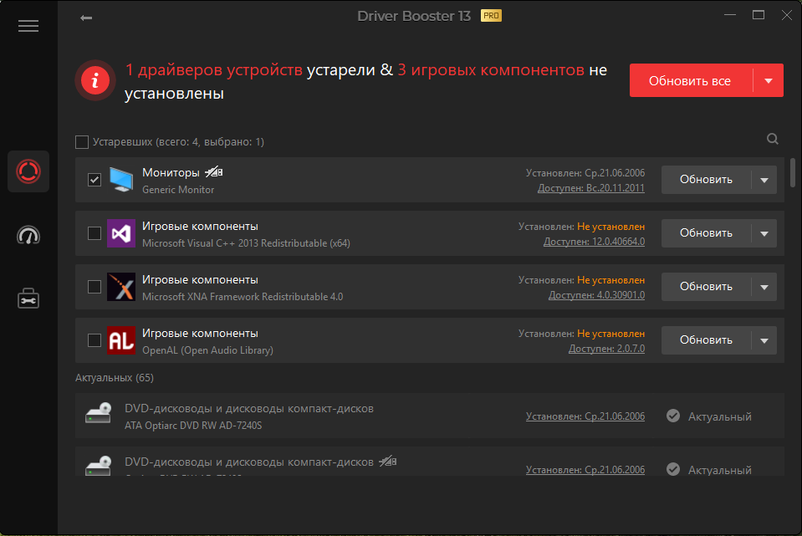Click Update button for Visual C++ 2013
The width and height of the screenshot is (802, 536).
click(x=706, y=233)
